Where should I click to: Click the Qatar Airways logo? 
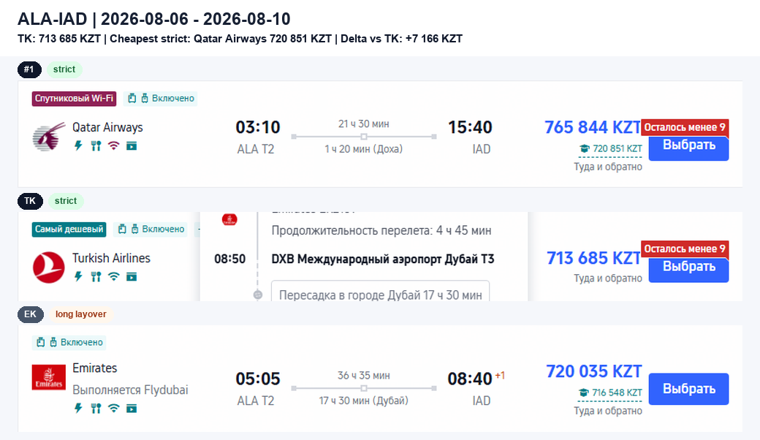click(x=48, y=137)
